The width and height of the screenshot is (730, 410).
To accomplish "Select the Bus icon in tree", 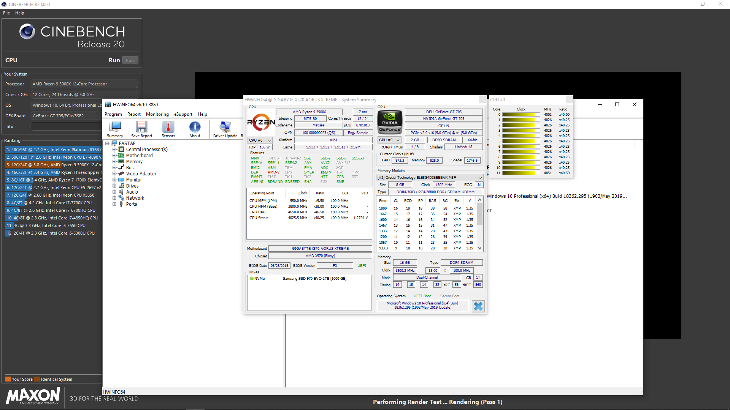I will 121,168.
